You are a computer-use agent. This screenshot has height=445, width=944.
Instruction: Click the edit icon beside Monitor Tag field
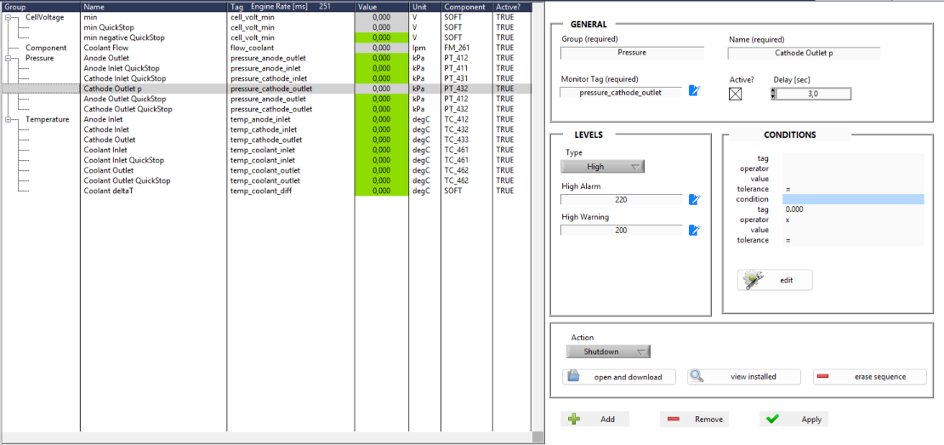(x=694, y=91)
